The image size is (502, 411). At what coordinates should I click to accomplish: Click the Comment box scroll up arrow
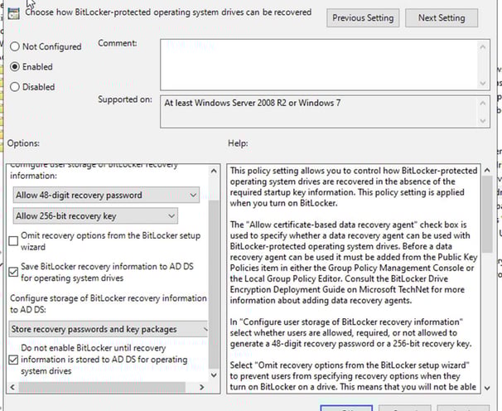pos(483,47)
